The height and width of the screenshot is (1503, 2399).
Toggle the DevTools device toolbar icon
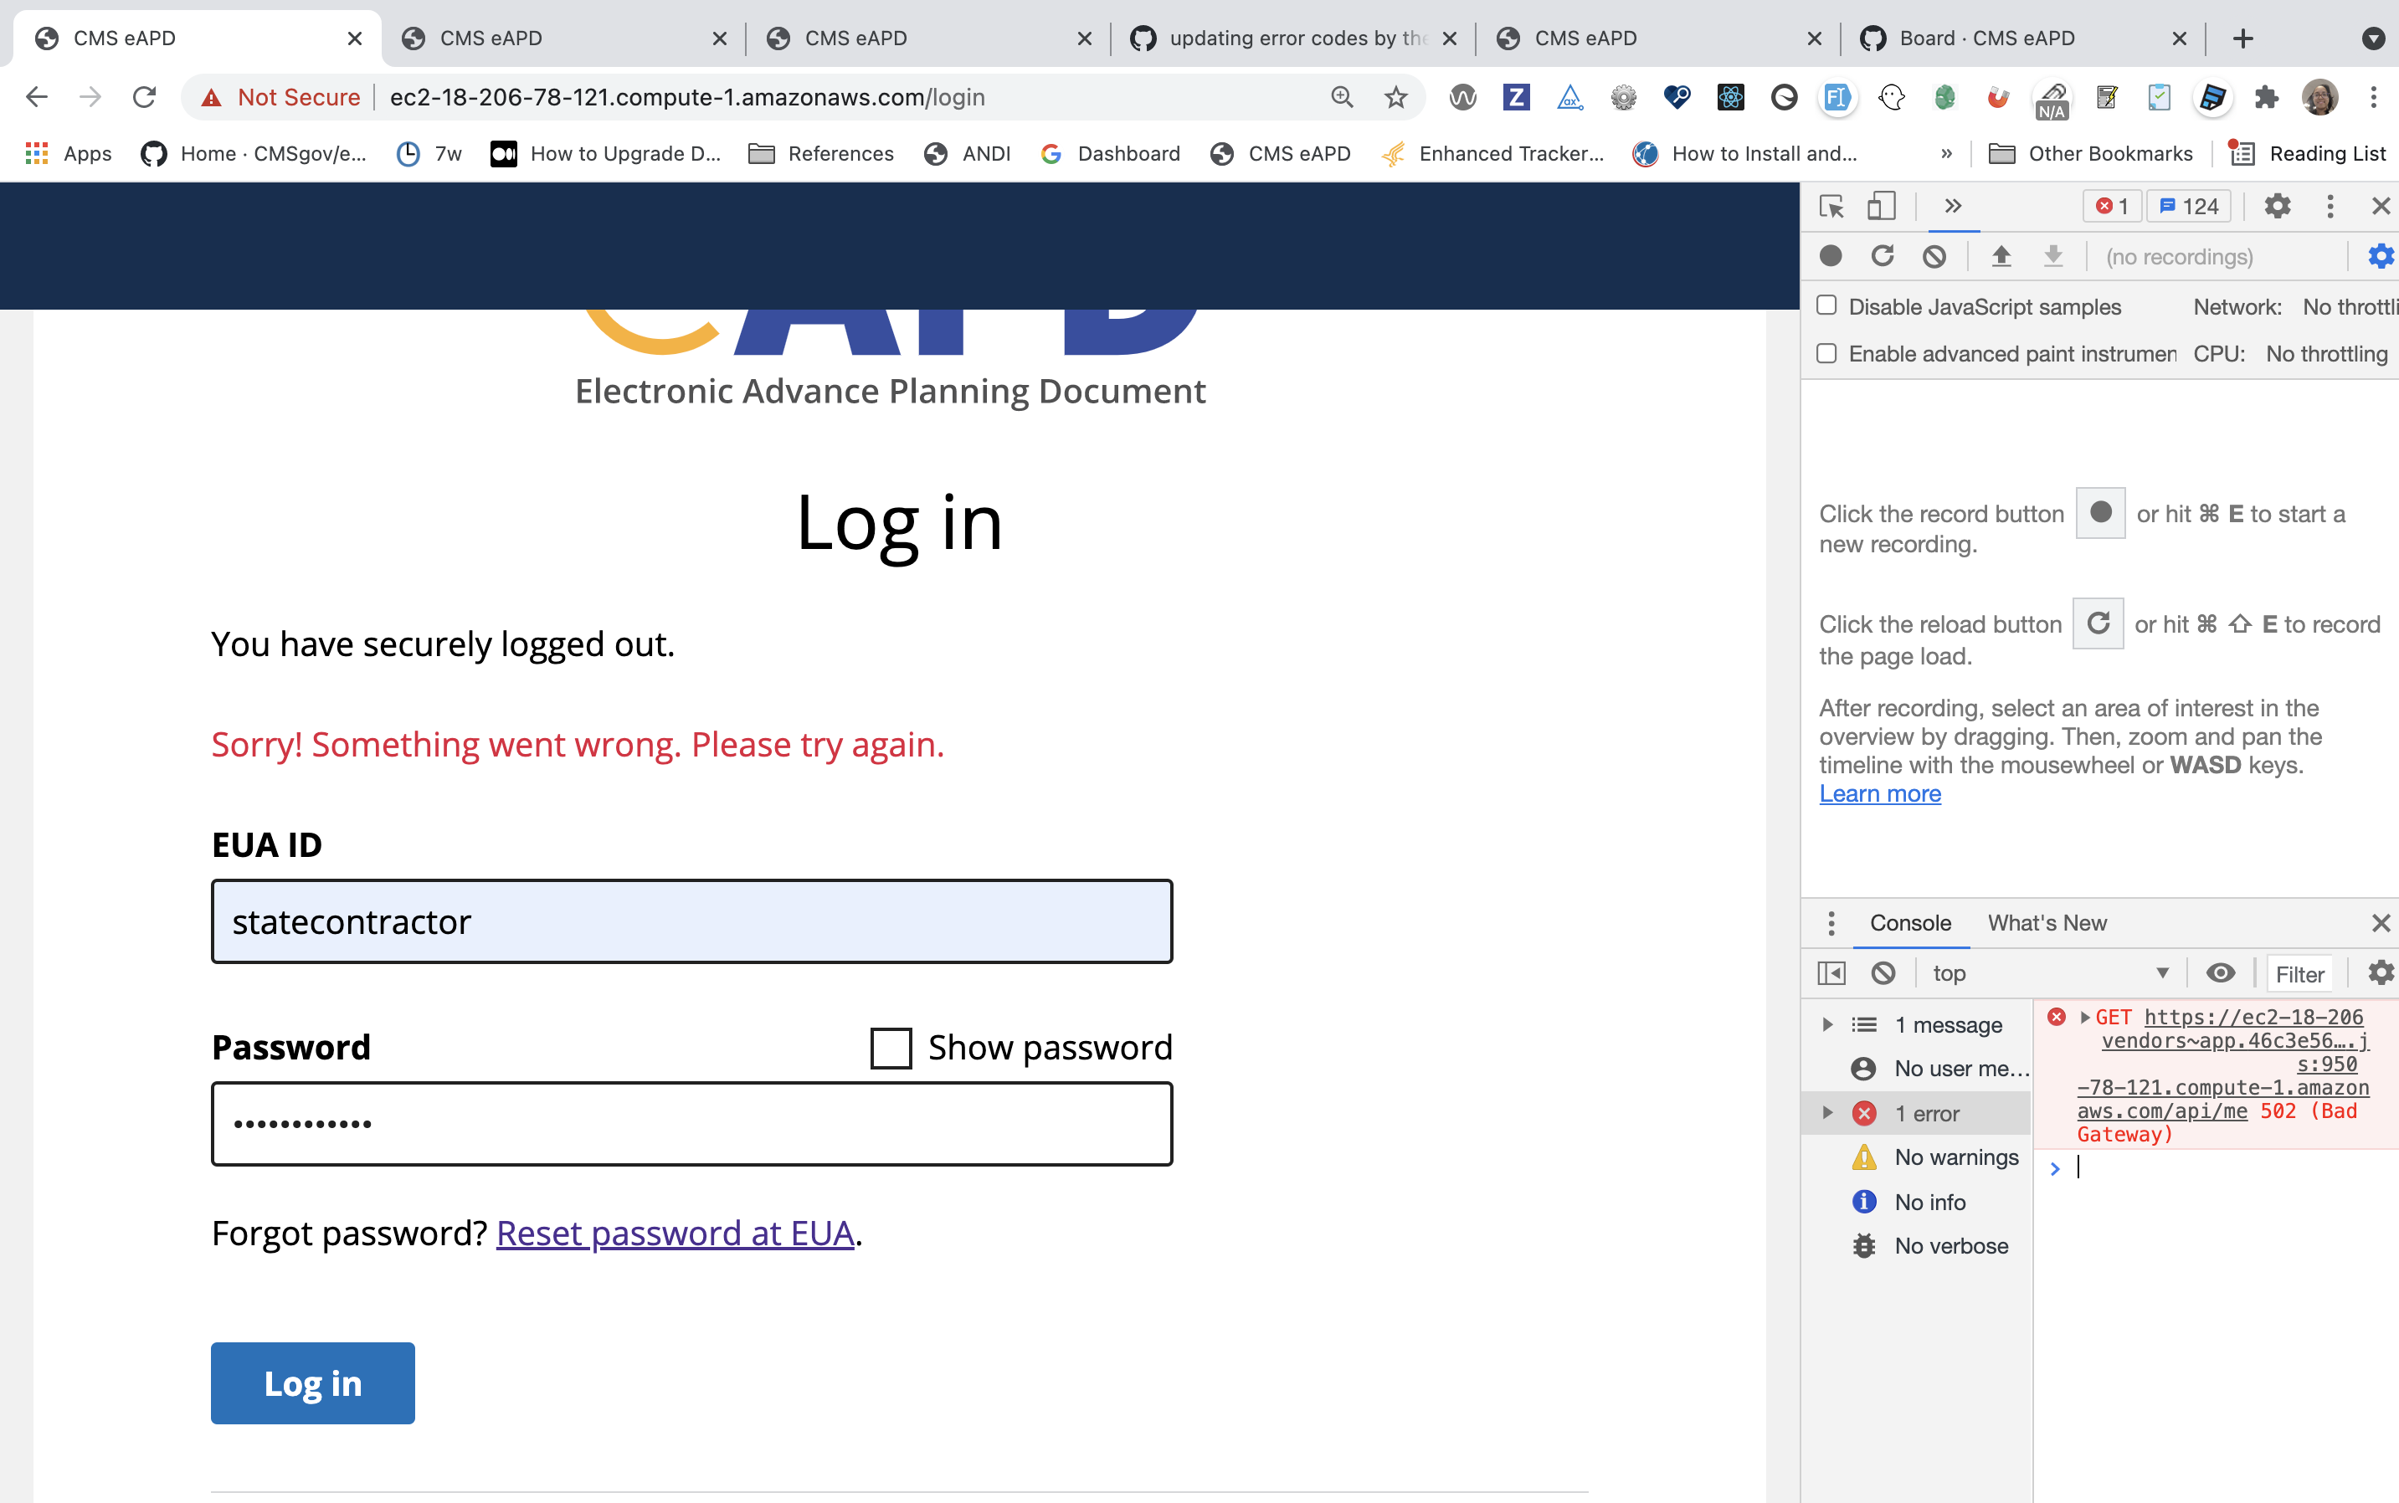[1881, 206]
